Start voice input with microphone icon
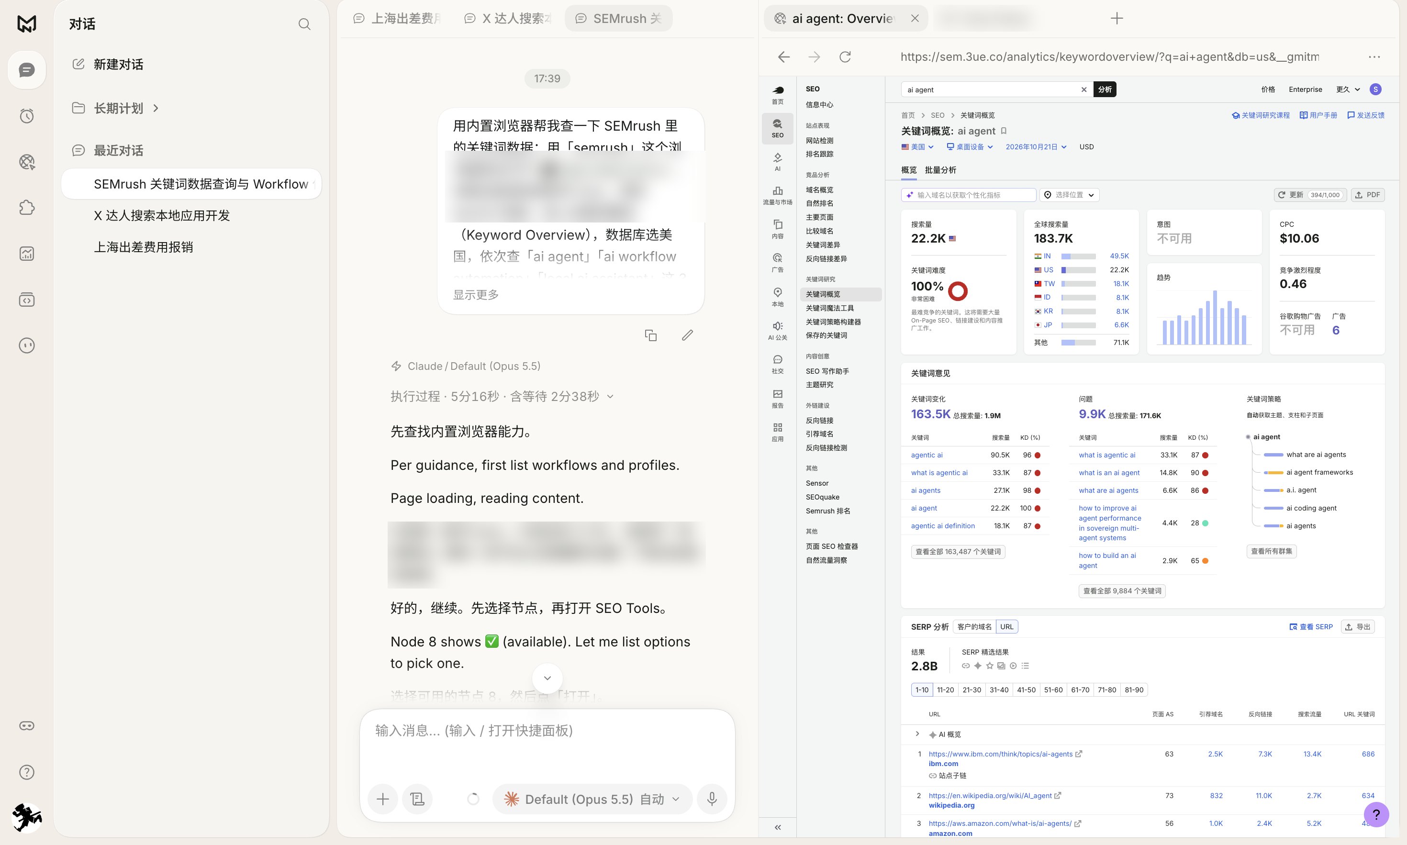The width and height of the screenshot is (1407, 845). click(x=712, y=799)
